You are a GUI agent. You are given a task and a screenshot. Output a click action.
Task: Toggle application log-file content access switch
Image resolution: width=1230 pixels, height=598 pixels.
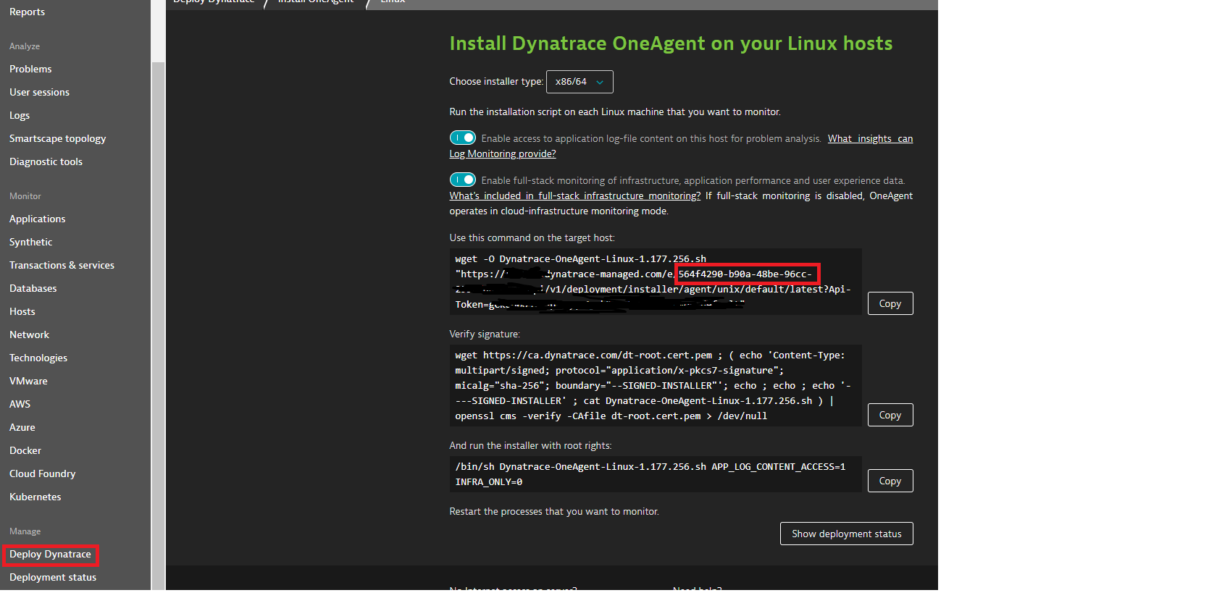coord(462,138)
